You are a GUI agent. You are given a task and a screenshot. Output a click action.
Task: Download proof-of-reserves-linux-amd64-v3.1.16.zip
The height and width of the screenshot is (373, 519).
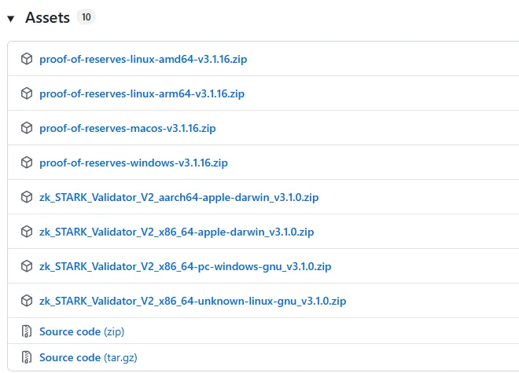(143, 59)
